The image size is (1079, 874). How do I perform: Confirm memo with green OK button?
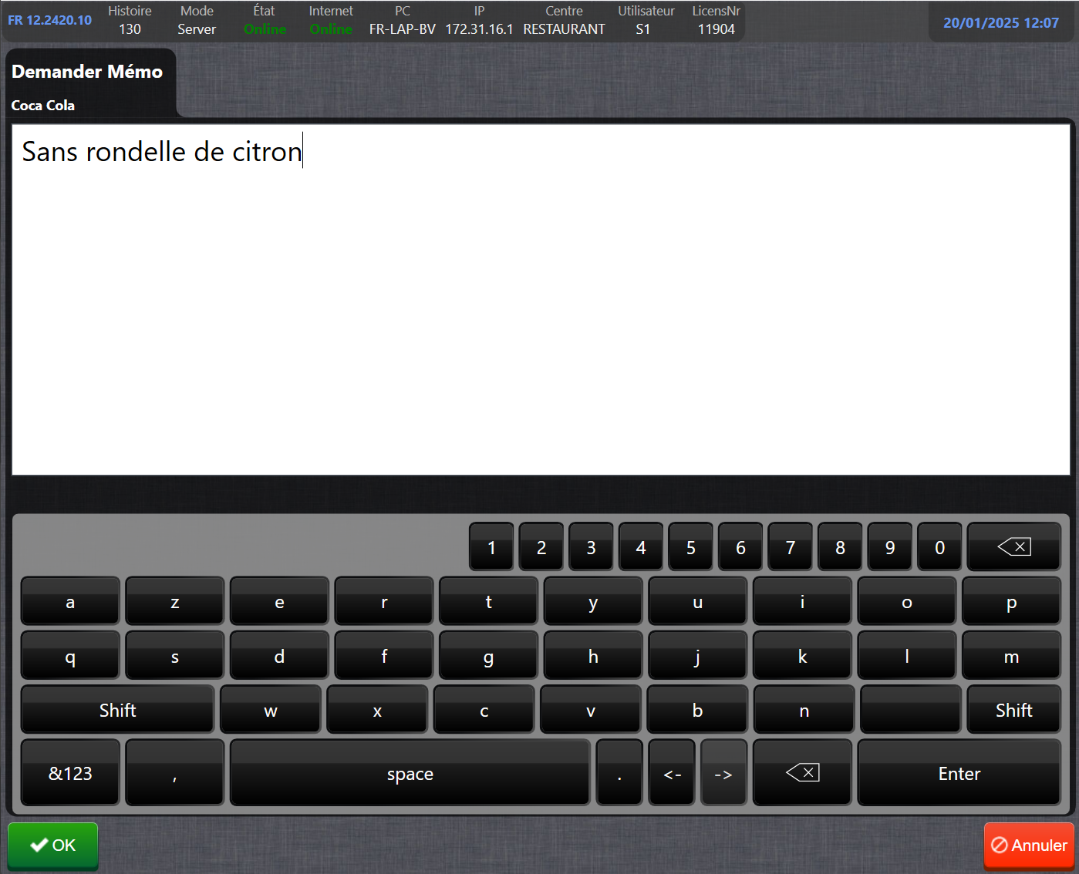click(52, 845)
